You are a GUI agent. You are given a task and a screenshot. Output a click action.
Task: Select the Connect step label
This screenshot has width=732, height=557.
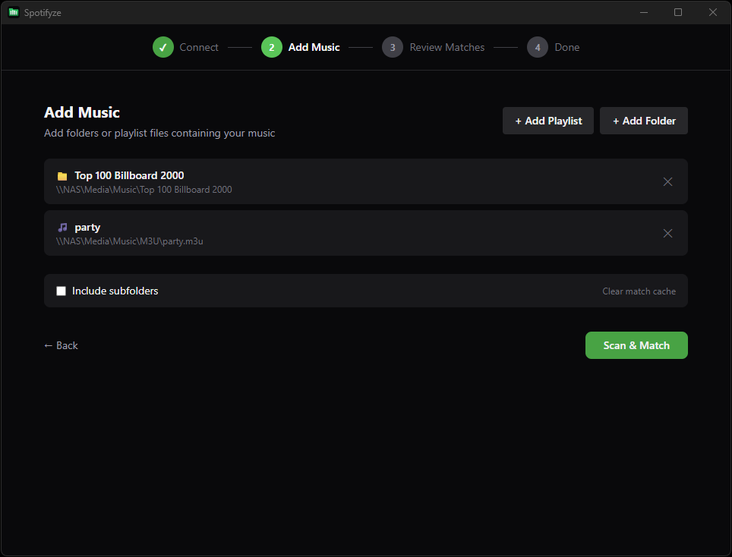click(199, 46)
